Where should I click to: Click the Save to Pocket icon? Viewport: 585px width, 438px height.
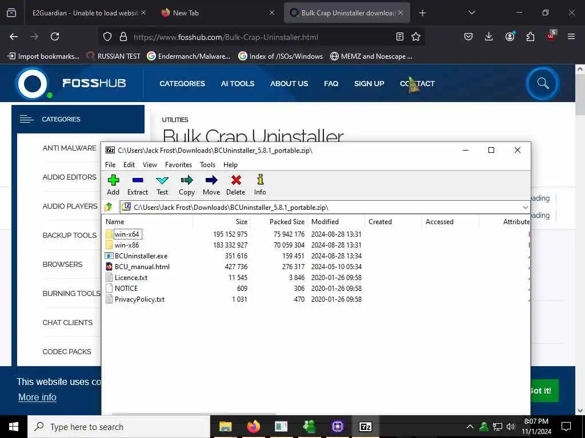(x=468, y=36)
